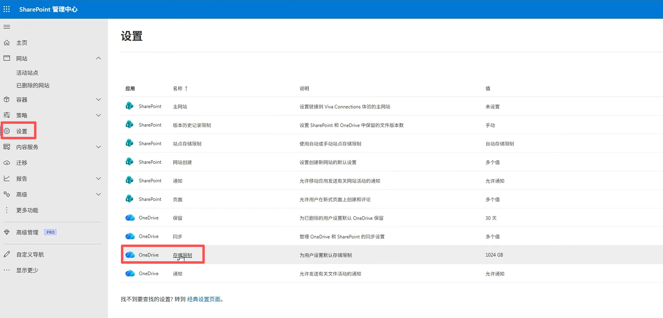This screenshot has height=318, width=663.
Task: Open the app launcher waffle icon
Action: pos(7,9)
